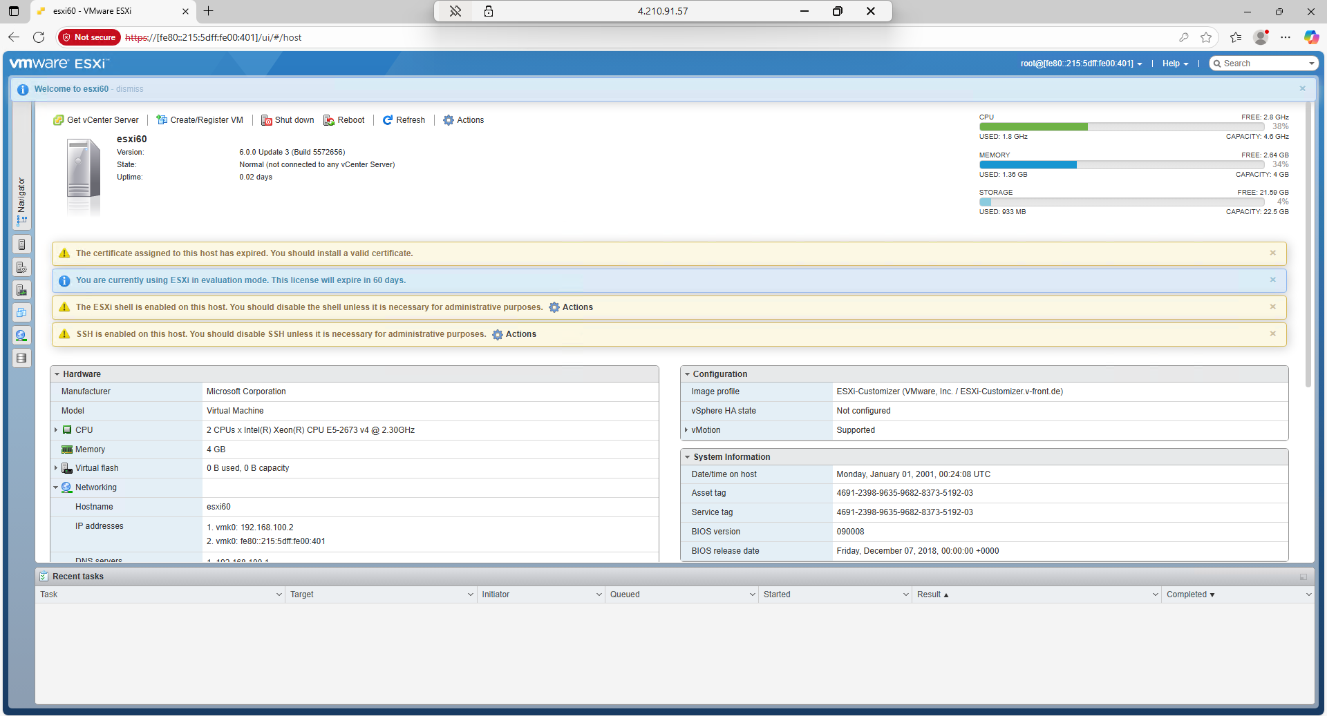Image resolution: width=1327 pixels, height=716 pixels.
Task: Sort Recent tasks by Completed column
Action: 1190,594
